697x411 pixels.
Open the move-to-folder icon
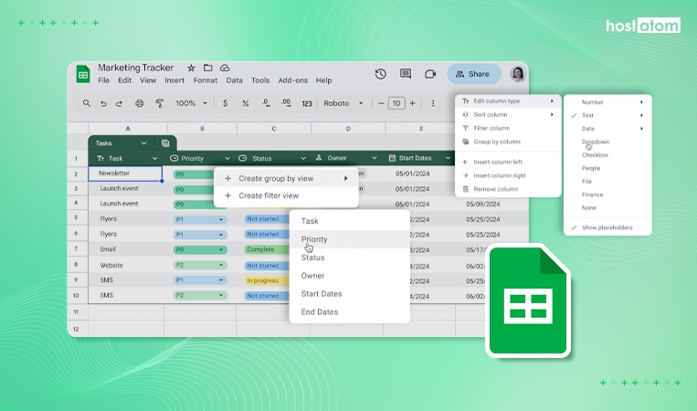[207, 68]
